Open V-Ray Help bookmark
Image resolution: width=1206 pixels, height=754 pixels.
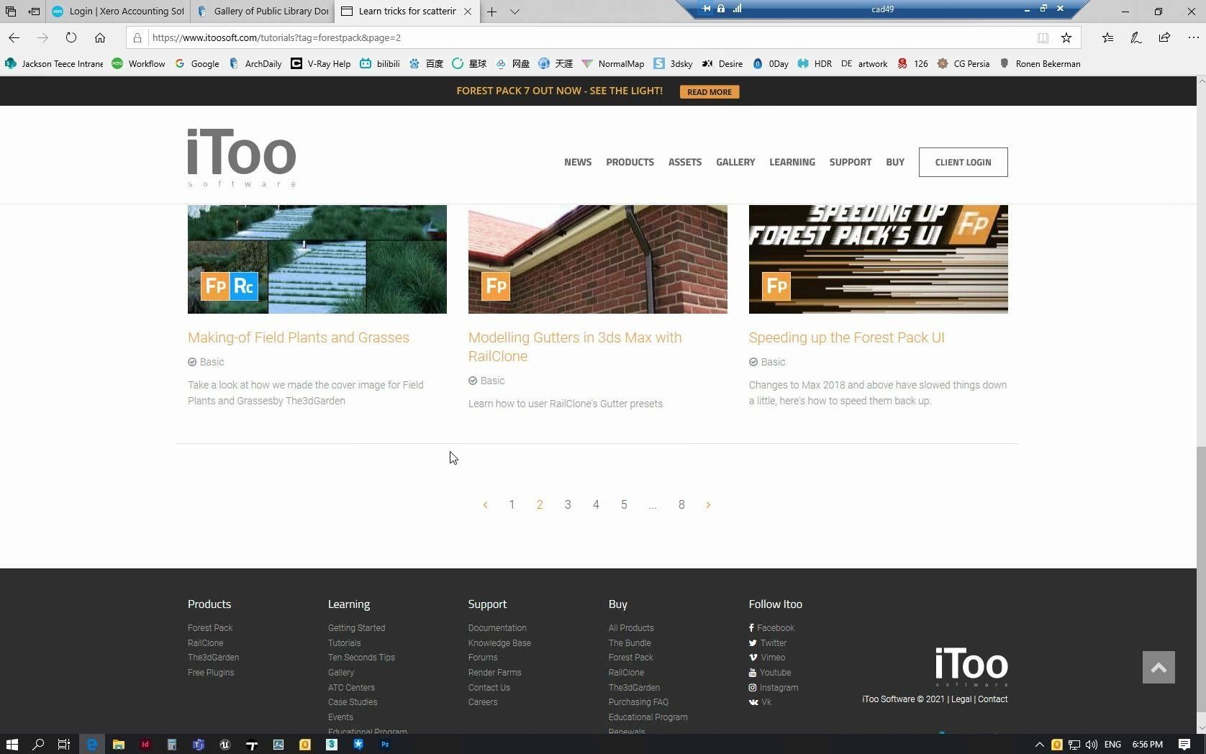pos(321,63)
